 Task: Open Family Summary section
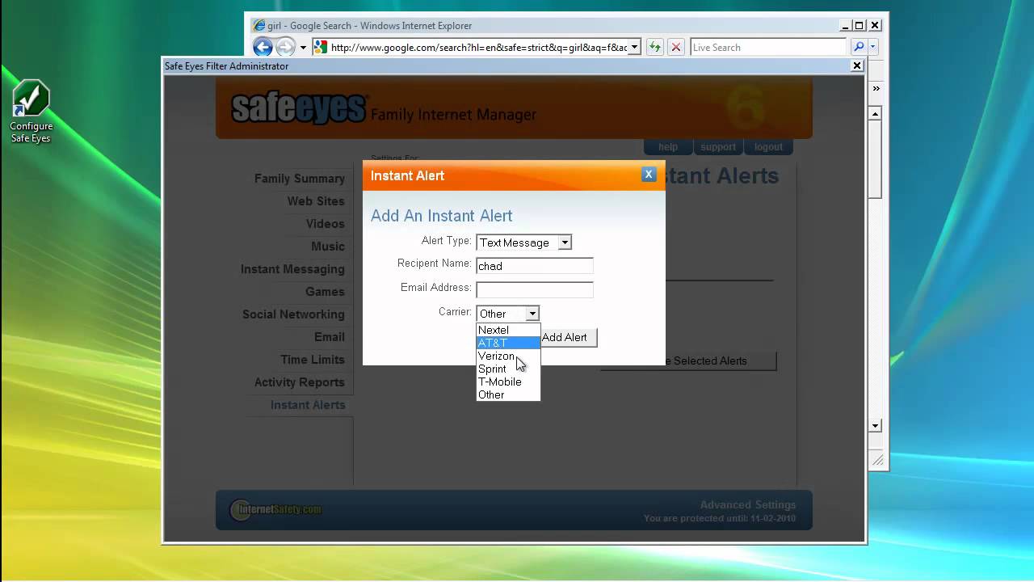[x=300, y=179]
